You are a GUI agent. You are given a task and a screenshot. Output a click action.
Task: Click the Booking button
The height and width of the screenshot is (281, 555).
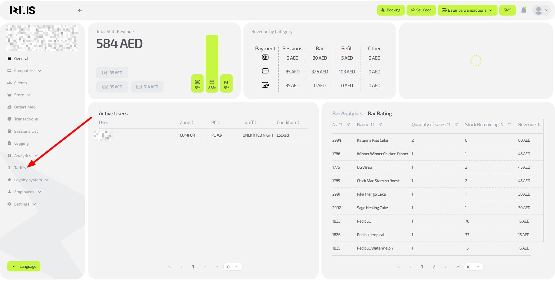coord(391,10)
